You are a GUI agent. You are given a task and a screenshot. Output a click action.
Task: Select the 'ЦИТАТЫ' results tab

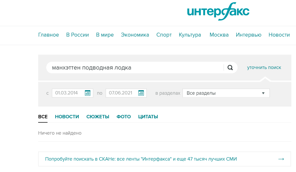(148, 117)
